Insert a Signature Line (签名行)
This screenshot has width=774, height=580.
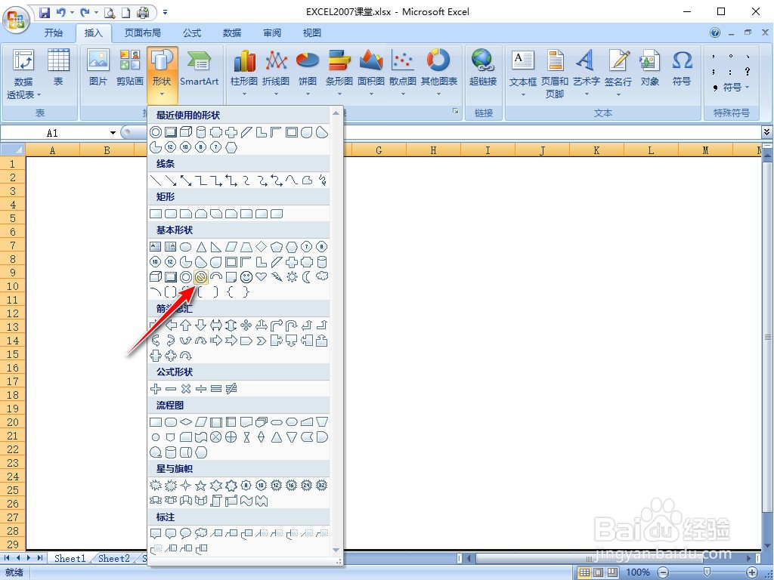[618, 72]
